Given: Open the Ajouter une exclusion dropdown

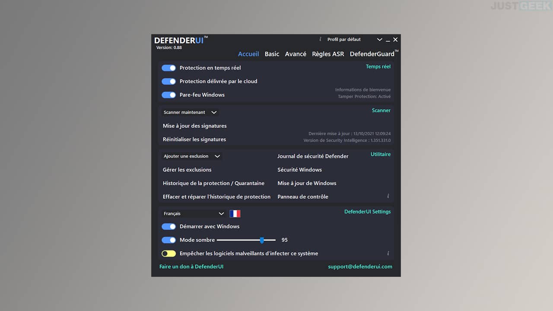Looking at the screenshot, I should [x=192, y=156].
